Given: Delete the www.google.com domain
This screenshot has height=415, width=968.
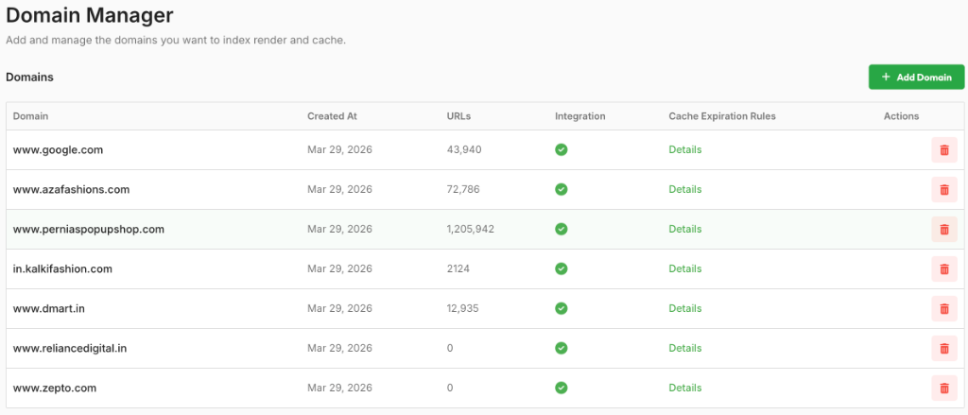Looking at the screenshot, I should (944, 150).
